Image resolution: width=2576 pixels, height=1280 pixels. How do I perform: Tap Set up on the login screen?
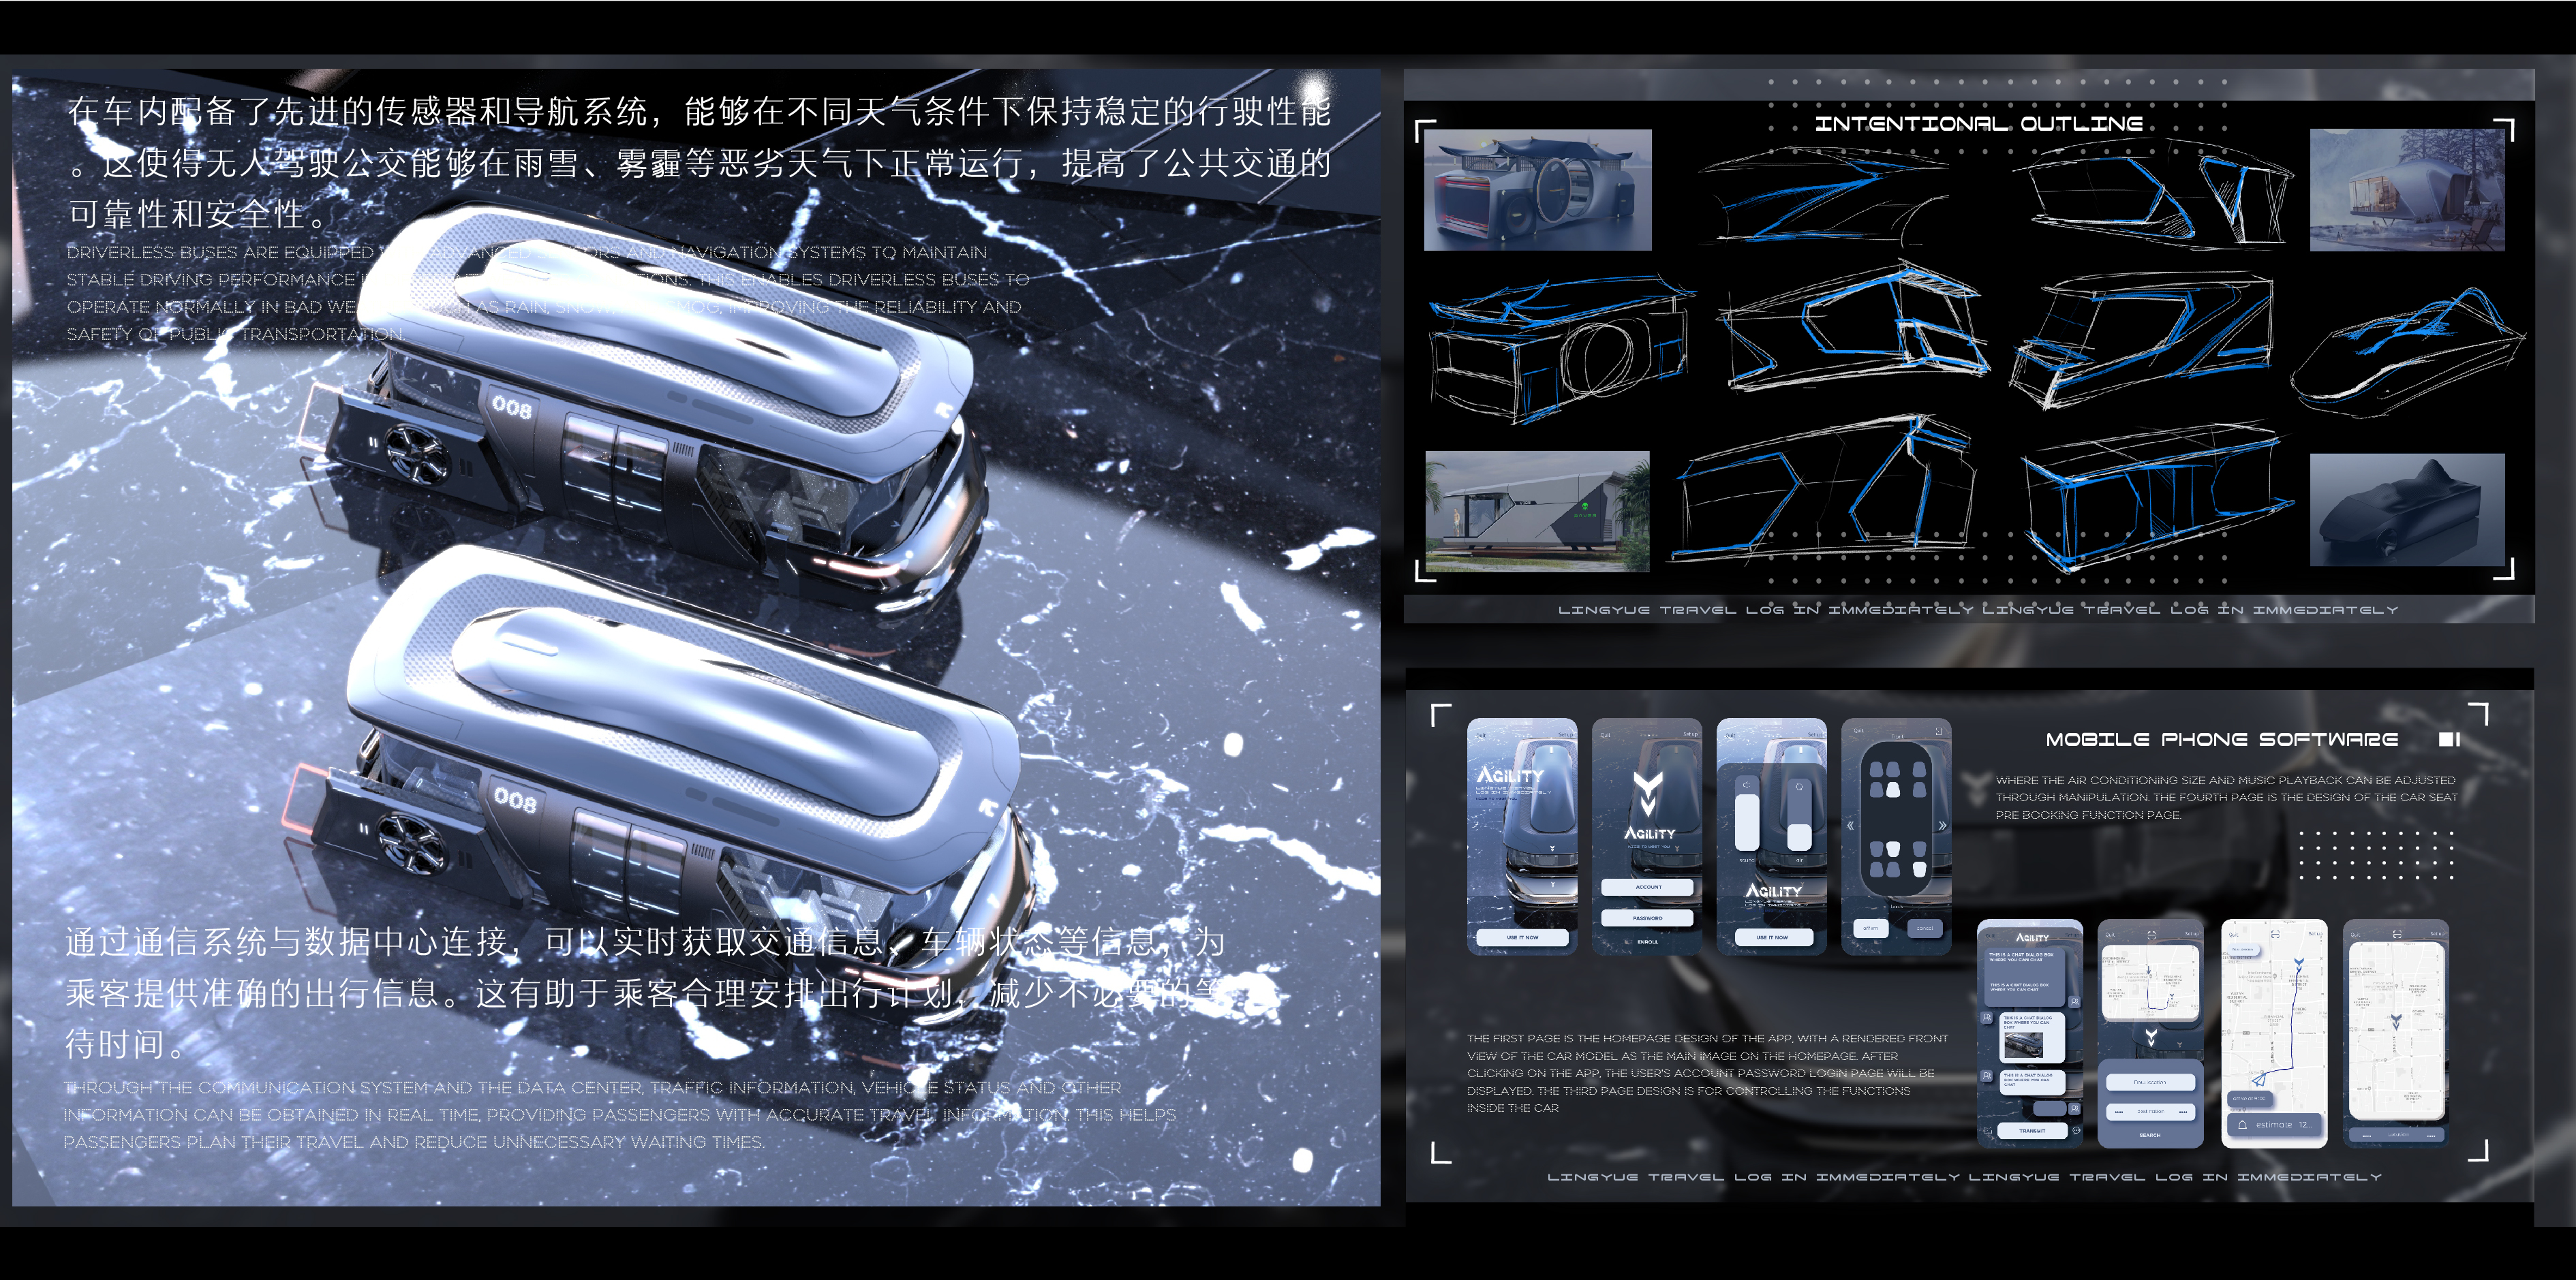click(1690, 734)
